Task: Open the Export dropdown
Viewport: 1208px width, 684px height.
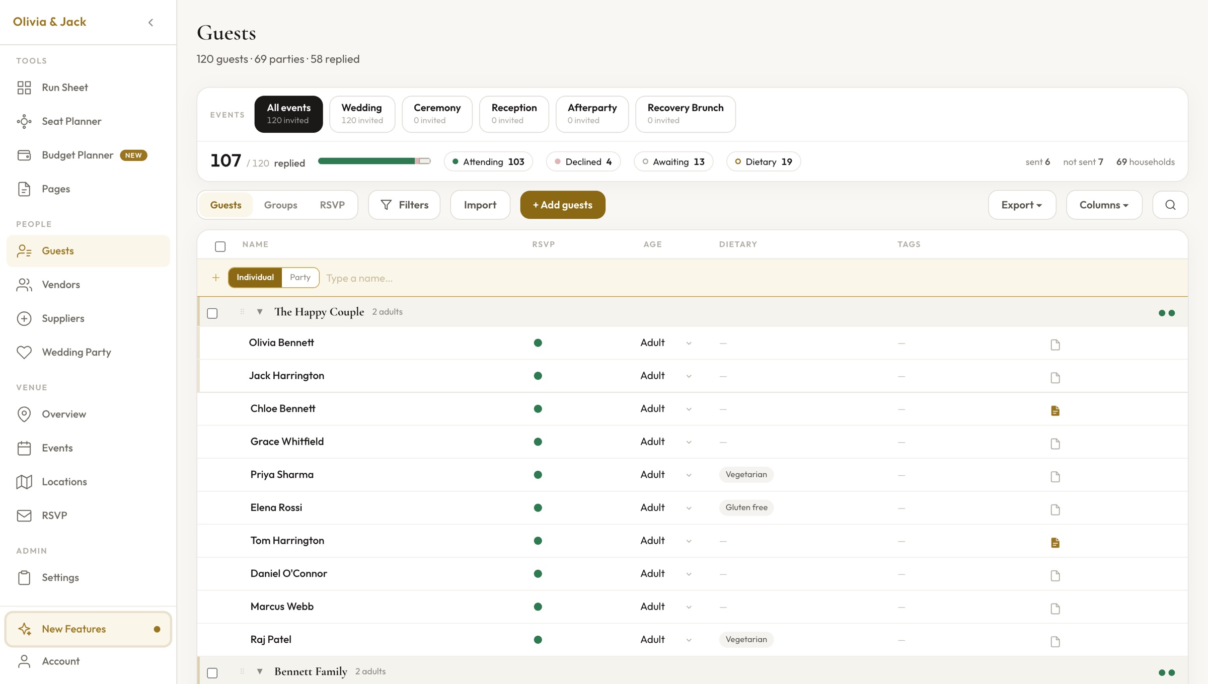Action: (x=1022, y=205)
